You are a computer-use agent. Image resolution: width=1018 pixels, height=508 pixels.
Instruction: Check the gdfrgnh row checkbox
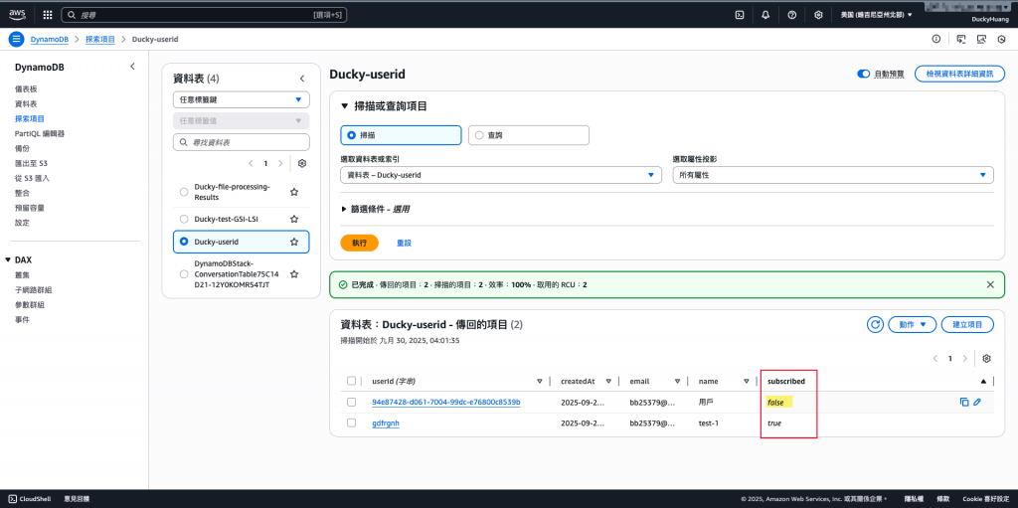[x=351, y=423]
